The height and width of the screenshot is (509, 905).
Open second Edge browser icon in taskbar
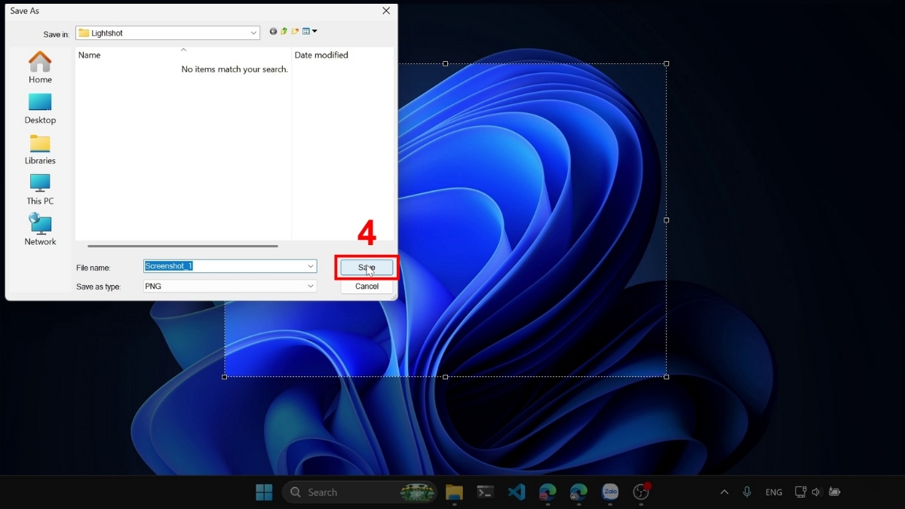tap(578, 492)
